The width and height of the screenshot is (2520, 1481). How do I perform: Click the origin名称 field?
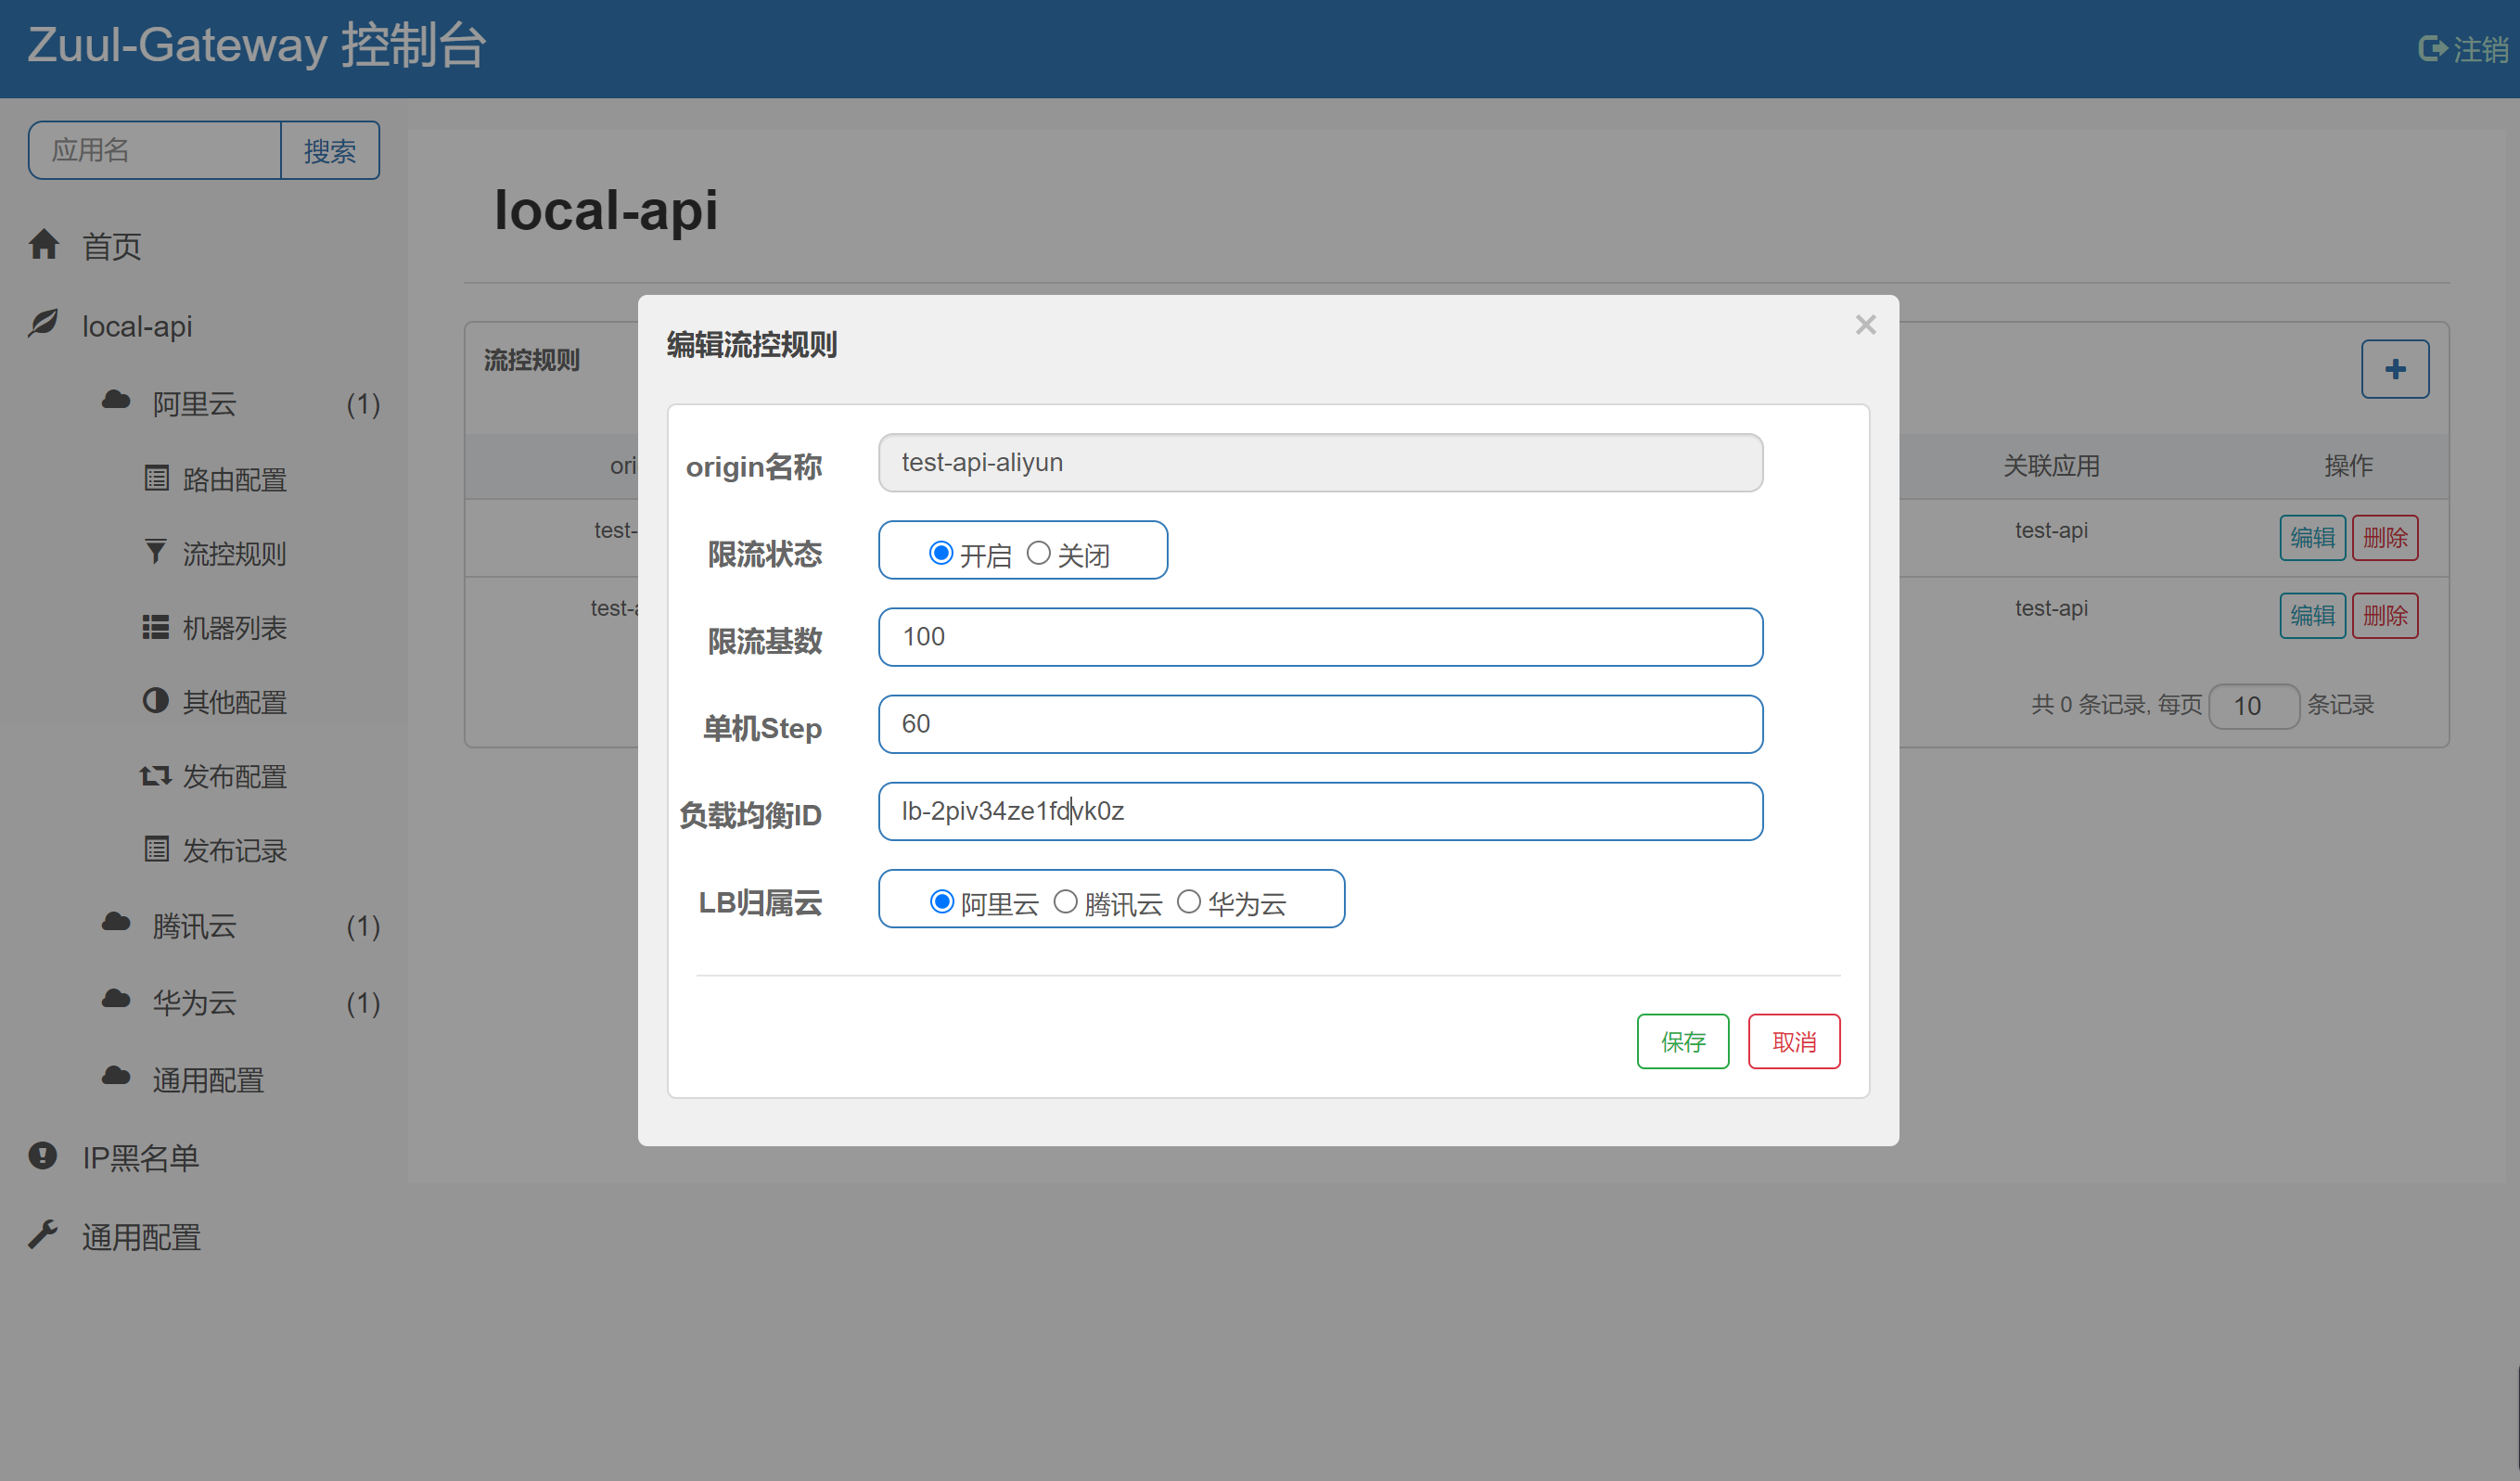tap(1320, 462)
